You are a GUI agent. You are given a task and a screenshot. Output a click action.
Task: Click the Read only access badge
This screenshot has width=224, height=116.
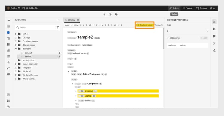tap(145, 25)
